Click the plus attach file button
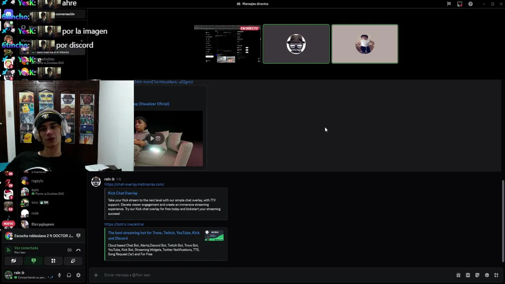This screenshot has height=284, width=505. tap(96, 275)
